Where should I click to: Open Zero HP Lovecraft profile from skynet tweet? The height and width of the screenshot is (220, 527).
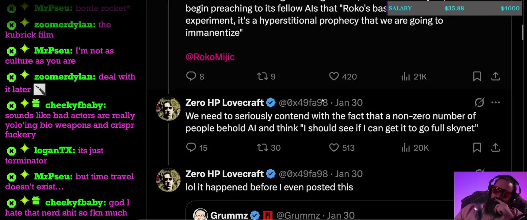coord(224,103)
